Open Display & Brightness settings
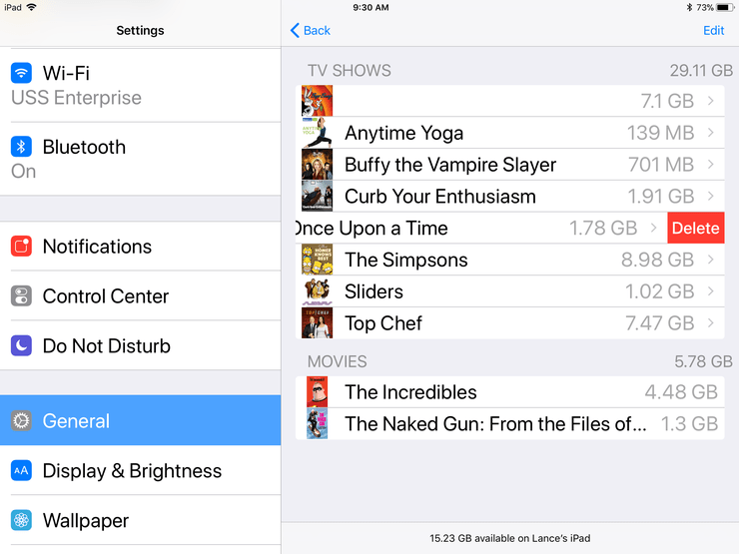 141,470
